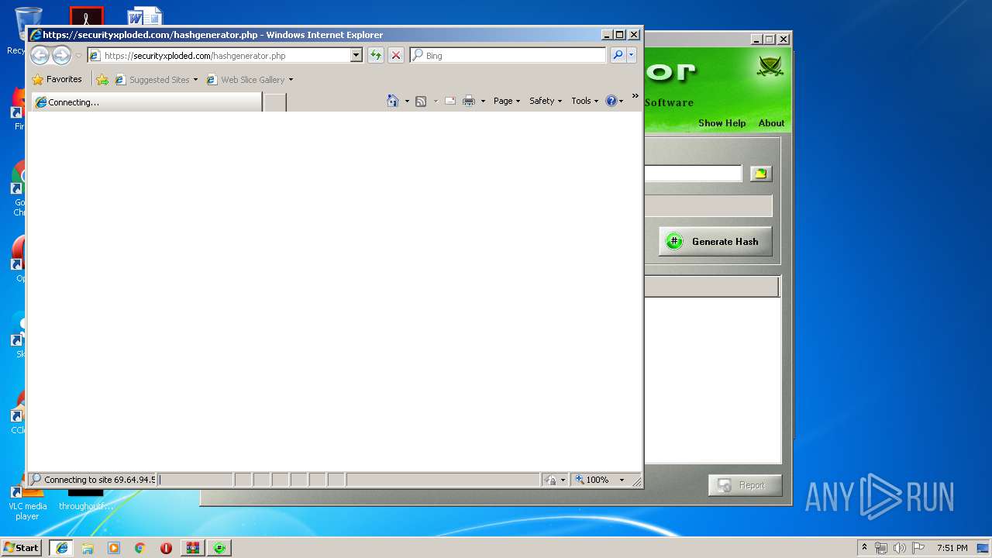Open search provider dropdown arrow
The image size is (992, 558).
[632, 55]
